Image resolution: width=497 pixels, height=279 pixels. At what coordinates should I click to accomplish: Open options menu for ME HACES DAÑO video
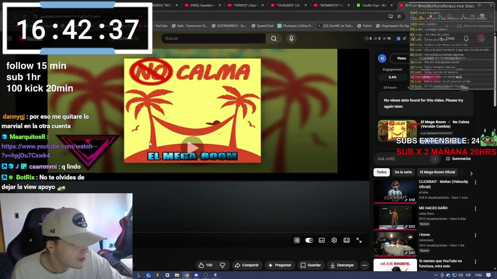(475, 208)
